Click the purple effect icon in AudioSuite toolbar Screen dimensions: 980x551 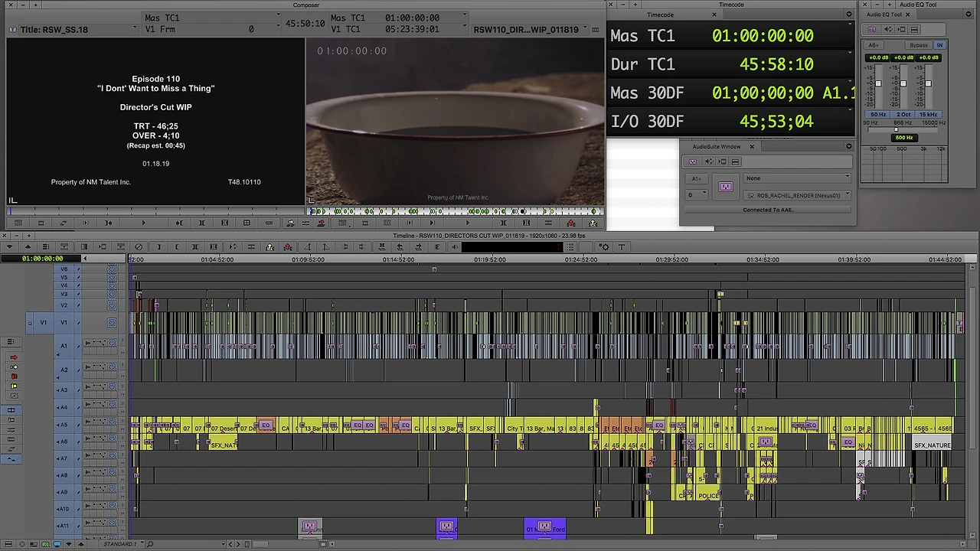click(693, 161)
